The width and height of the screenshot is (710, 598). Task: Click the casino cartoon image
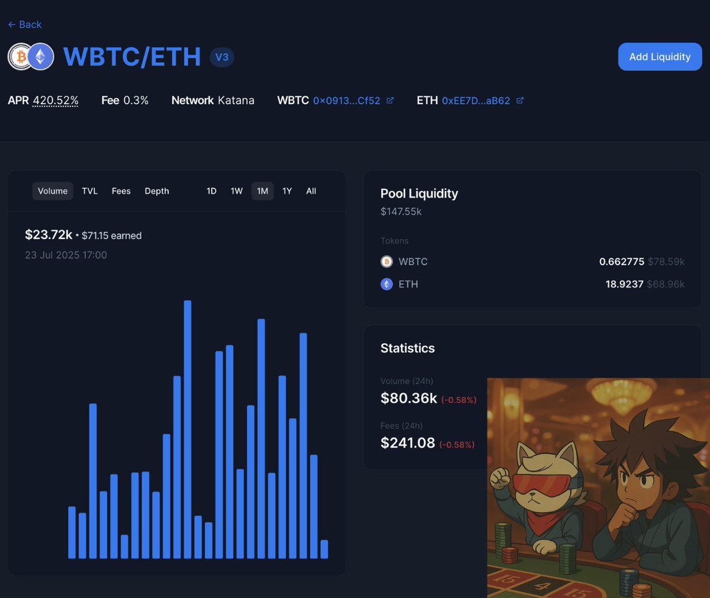(598, 488)
